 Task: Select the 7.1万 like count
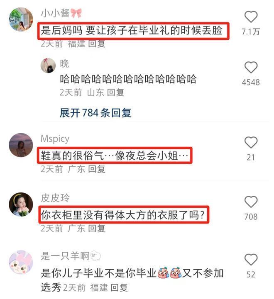point(251,32)
